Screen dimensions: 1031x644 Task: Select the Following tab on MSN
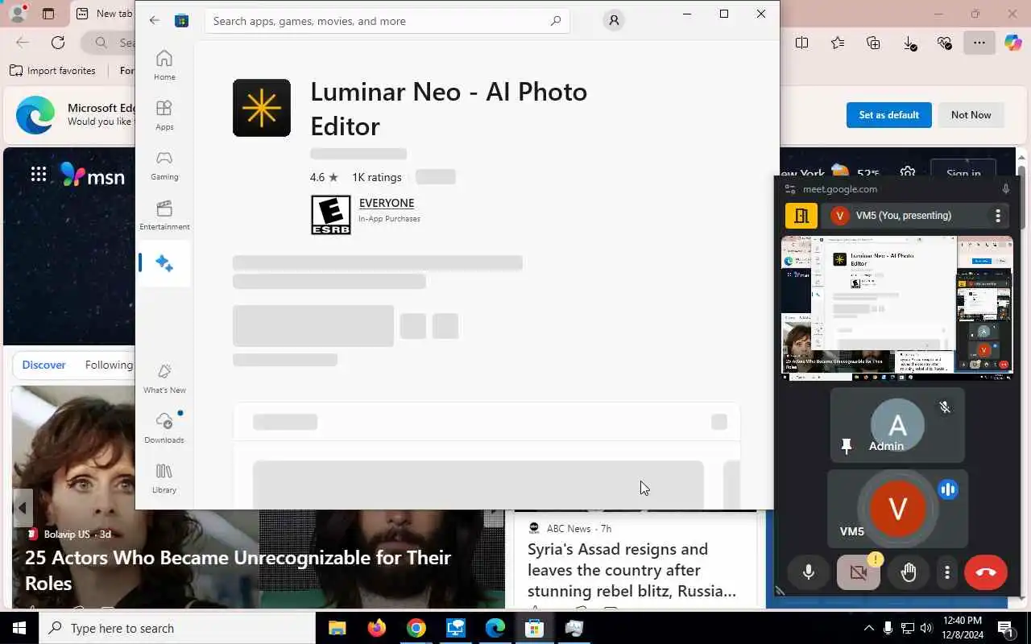click(110, 365)
